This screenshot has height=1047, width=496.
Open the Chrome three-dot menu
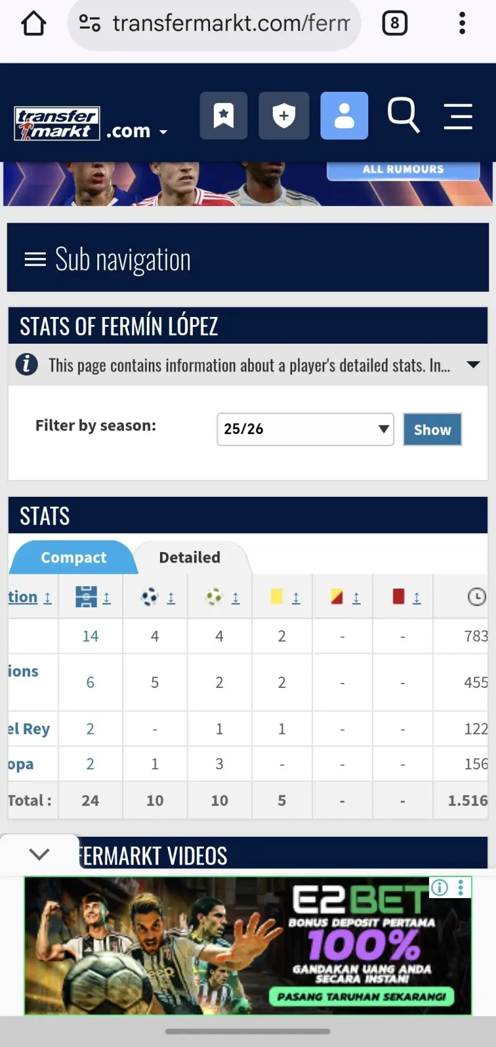(462, 24)
